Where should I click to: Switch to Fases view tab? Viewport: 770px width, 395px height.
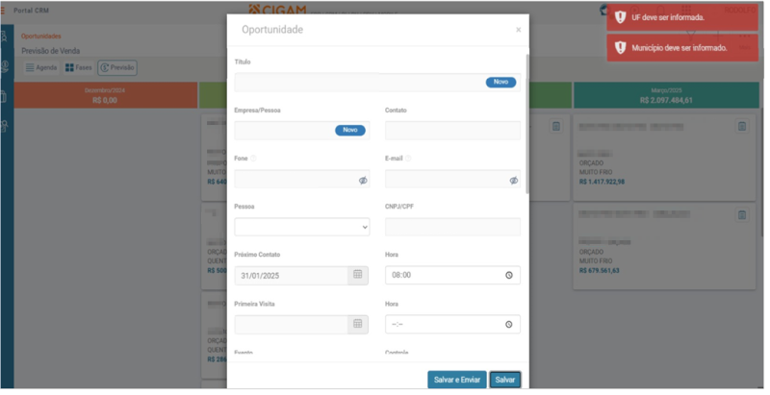pyautogui.click(x=79, y=67)
